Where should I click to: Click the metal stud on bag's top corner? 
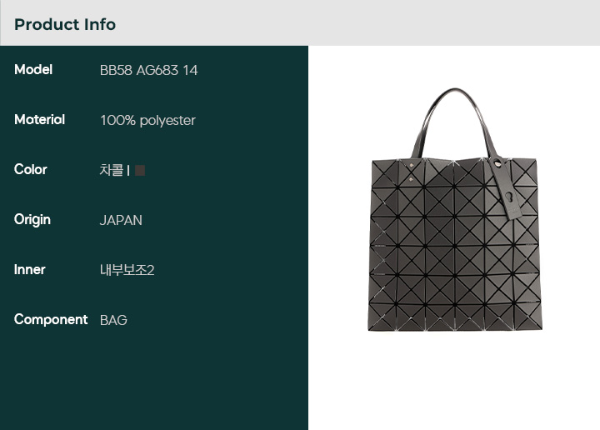click(x=411, y=166)
